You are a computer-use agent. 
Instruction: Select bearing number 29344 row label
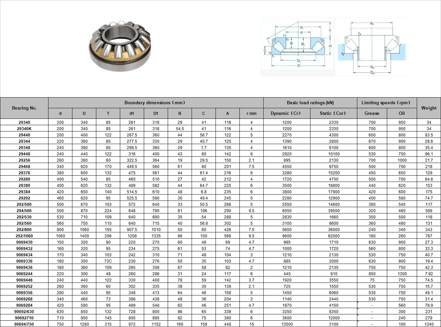tap(24, 141)
